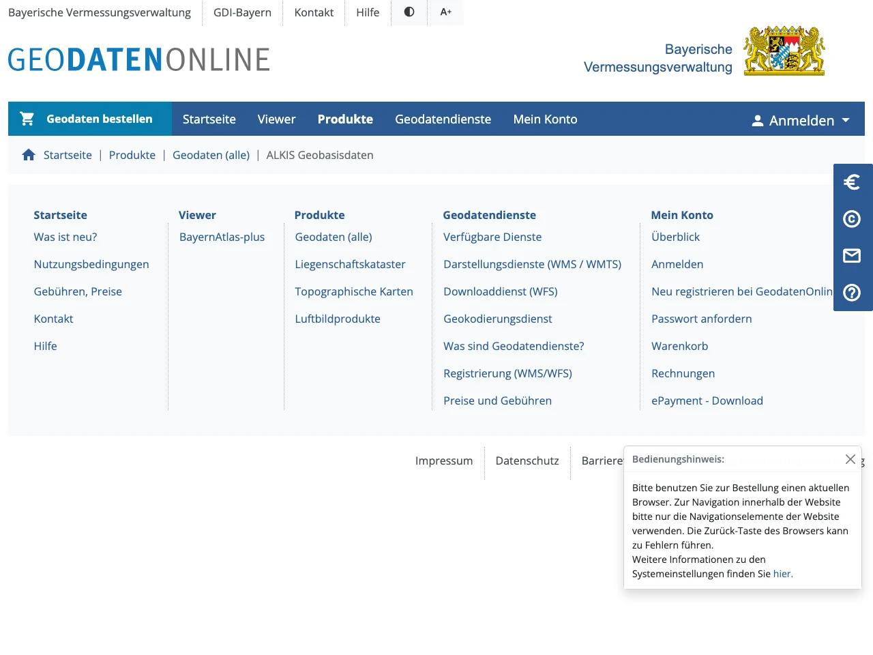Open the Euro prices sidebar icon

pyautogui.click(x=852, y=182)
